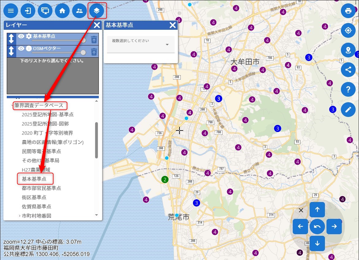Click the print icon
Screen dimensions: 359x260
click(348, 11)
